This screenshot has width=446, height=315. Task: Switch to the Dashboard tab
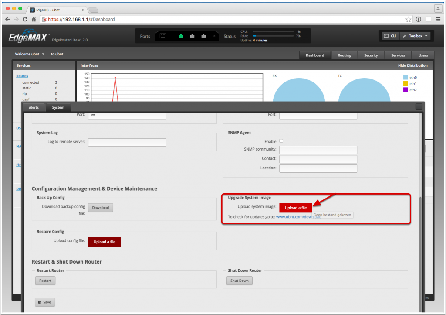315,55
